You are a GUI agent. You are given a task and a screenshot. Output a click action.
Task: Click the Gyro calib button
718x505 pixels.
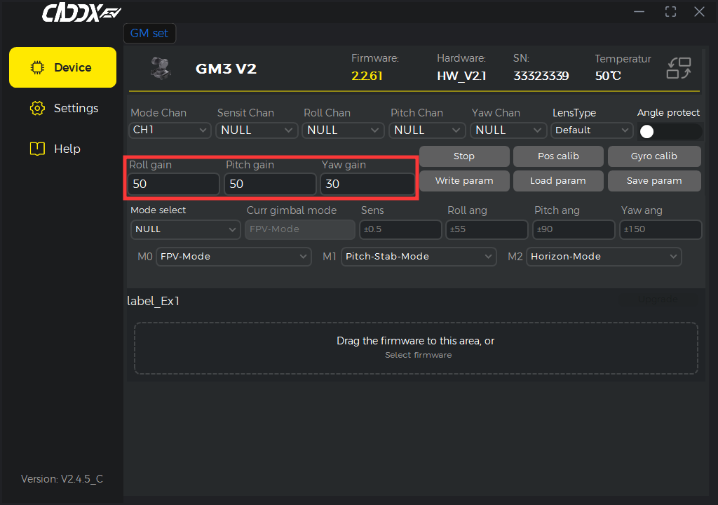654,156
